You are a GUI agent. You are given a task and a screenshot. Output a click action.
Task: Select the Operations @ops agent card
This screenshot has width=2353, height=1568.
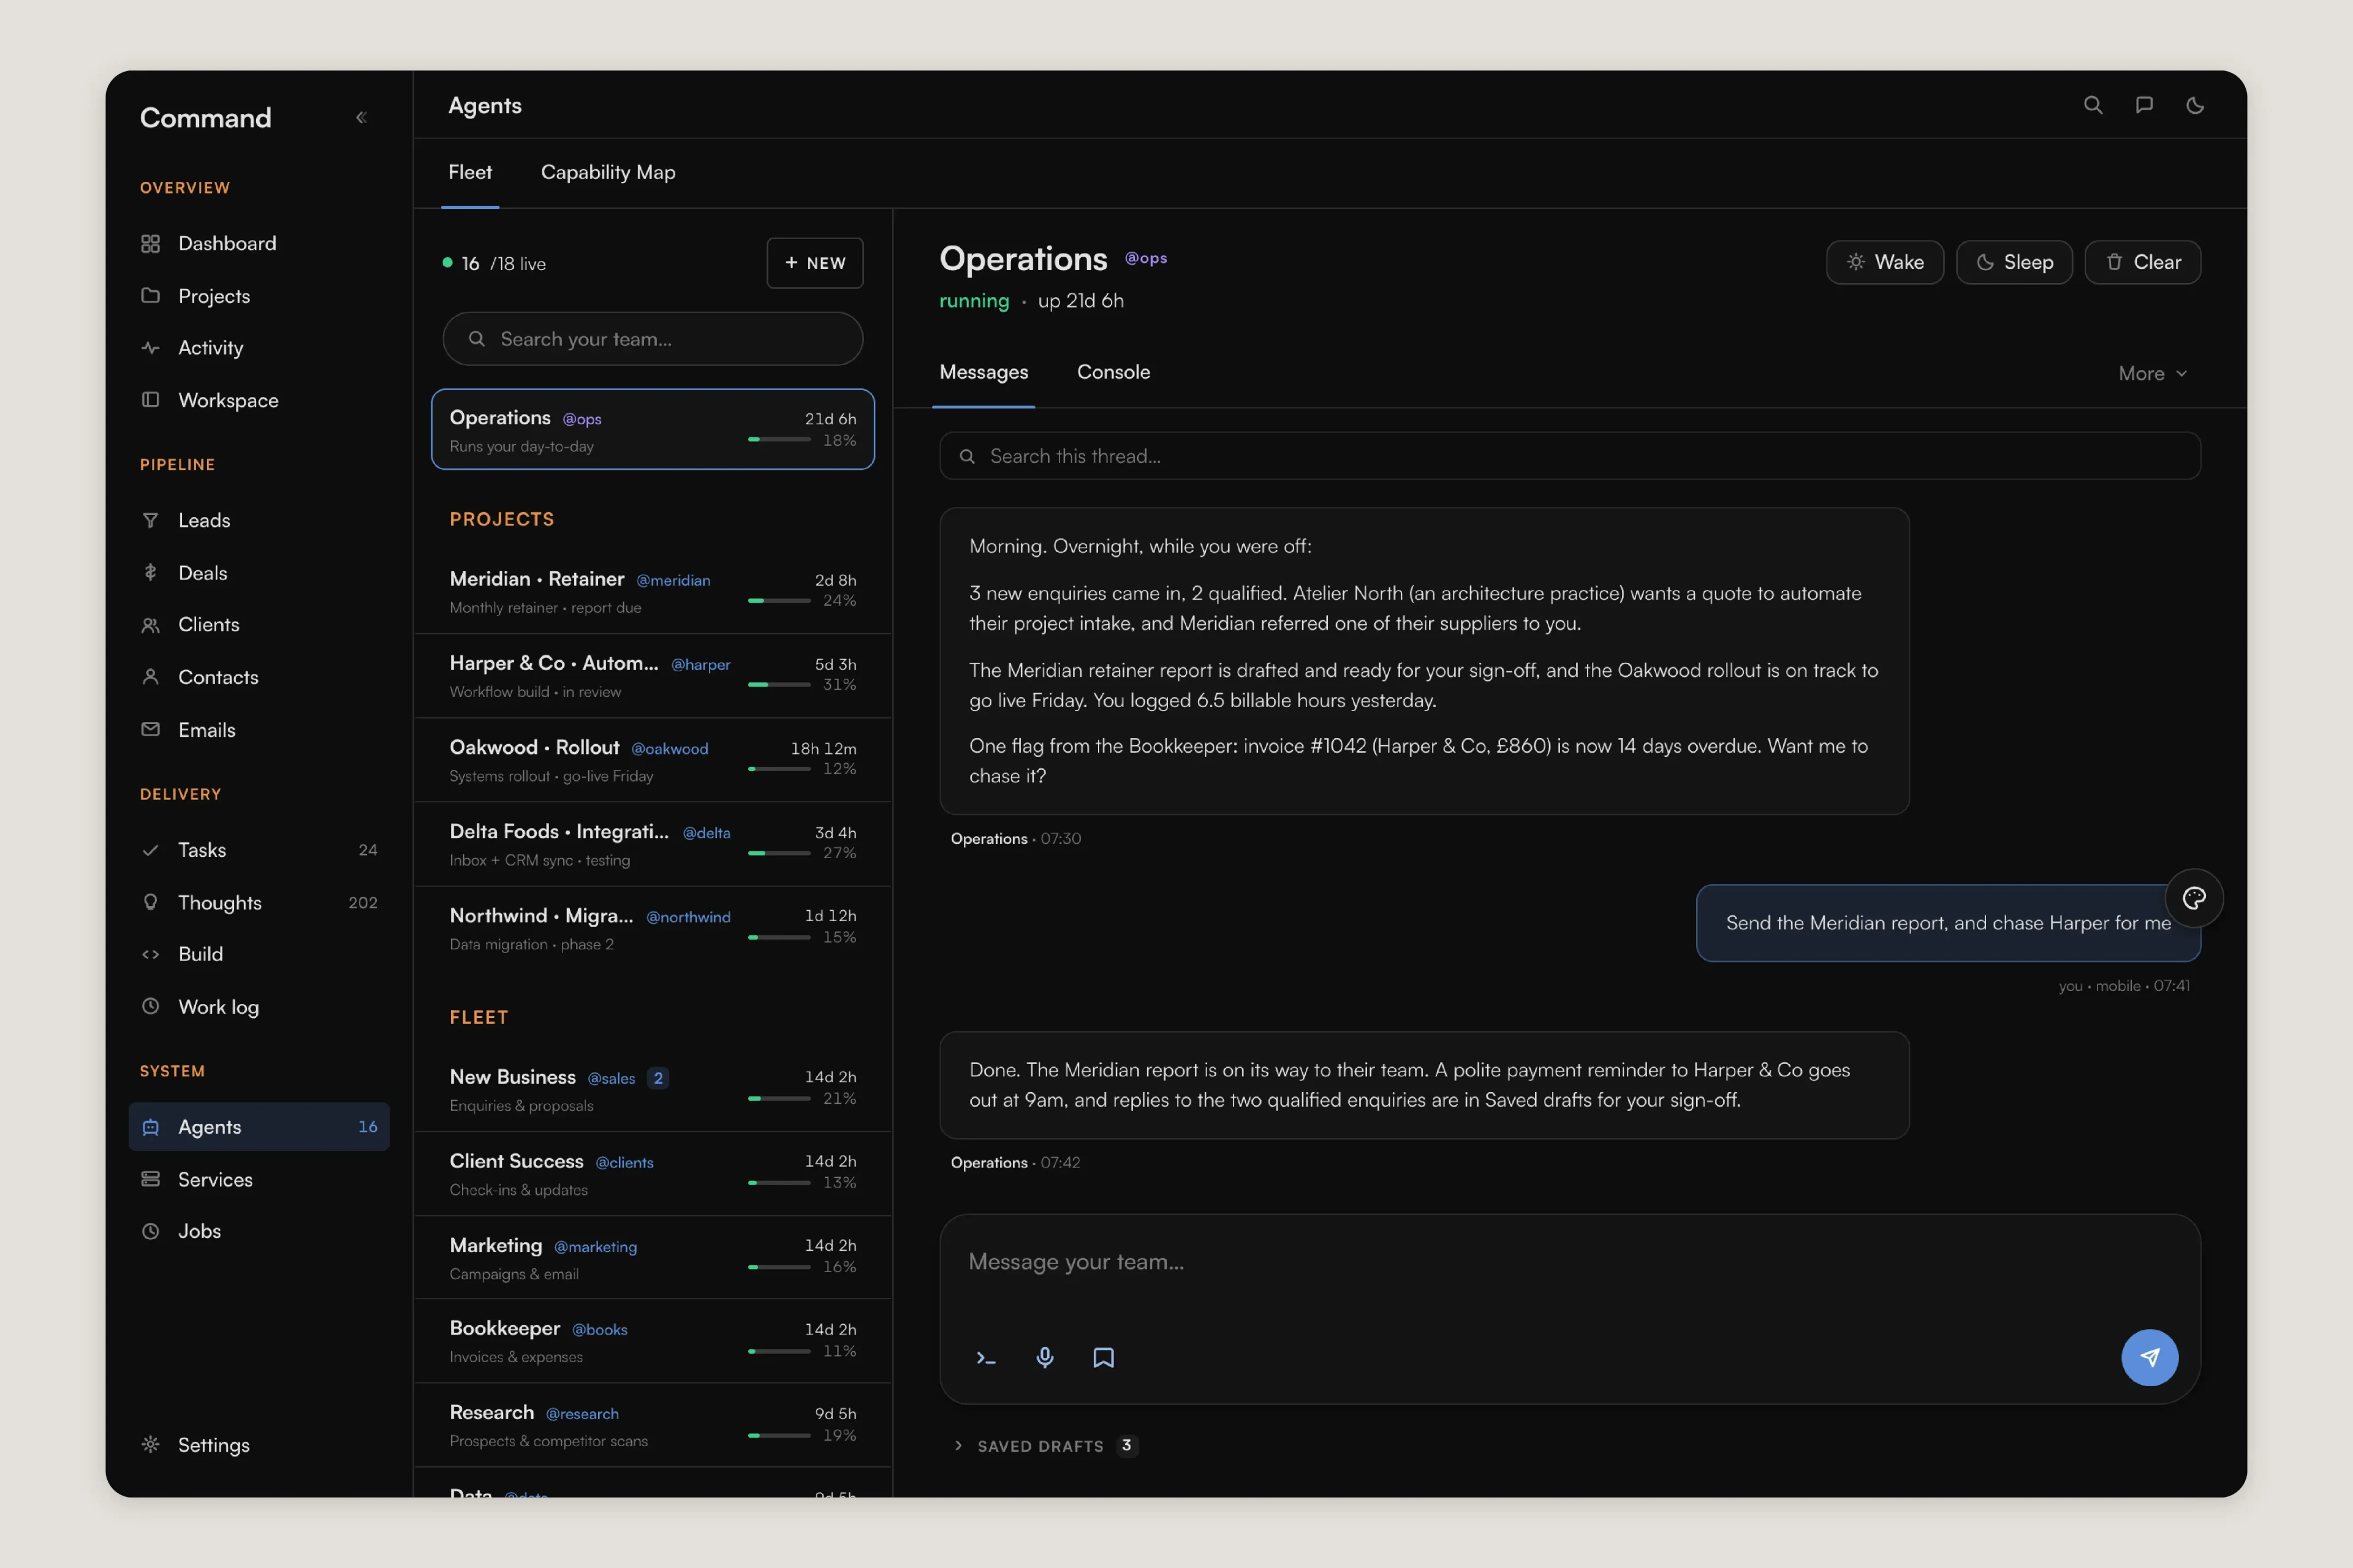(653, 429)
